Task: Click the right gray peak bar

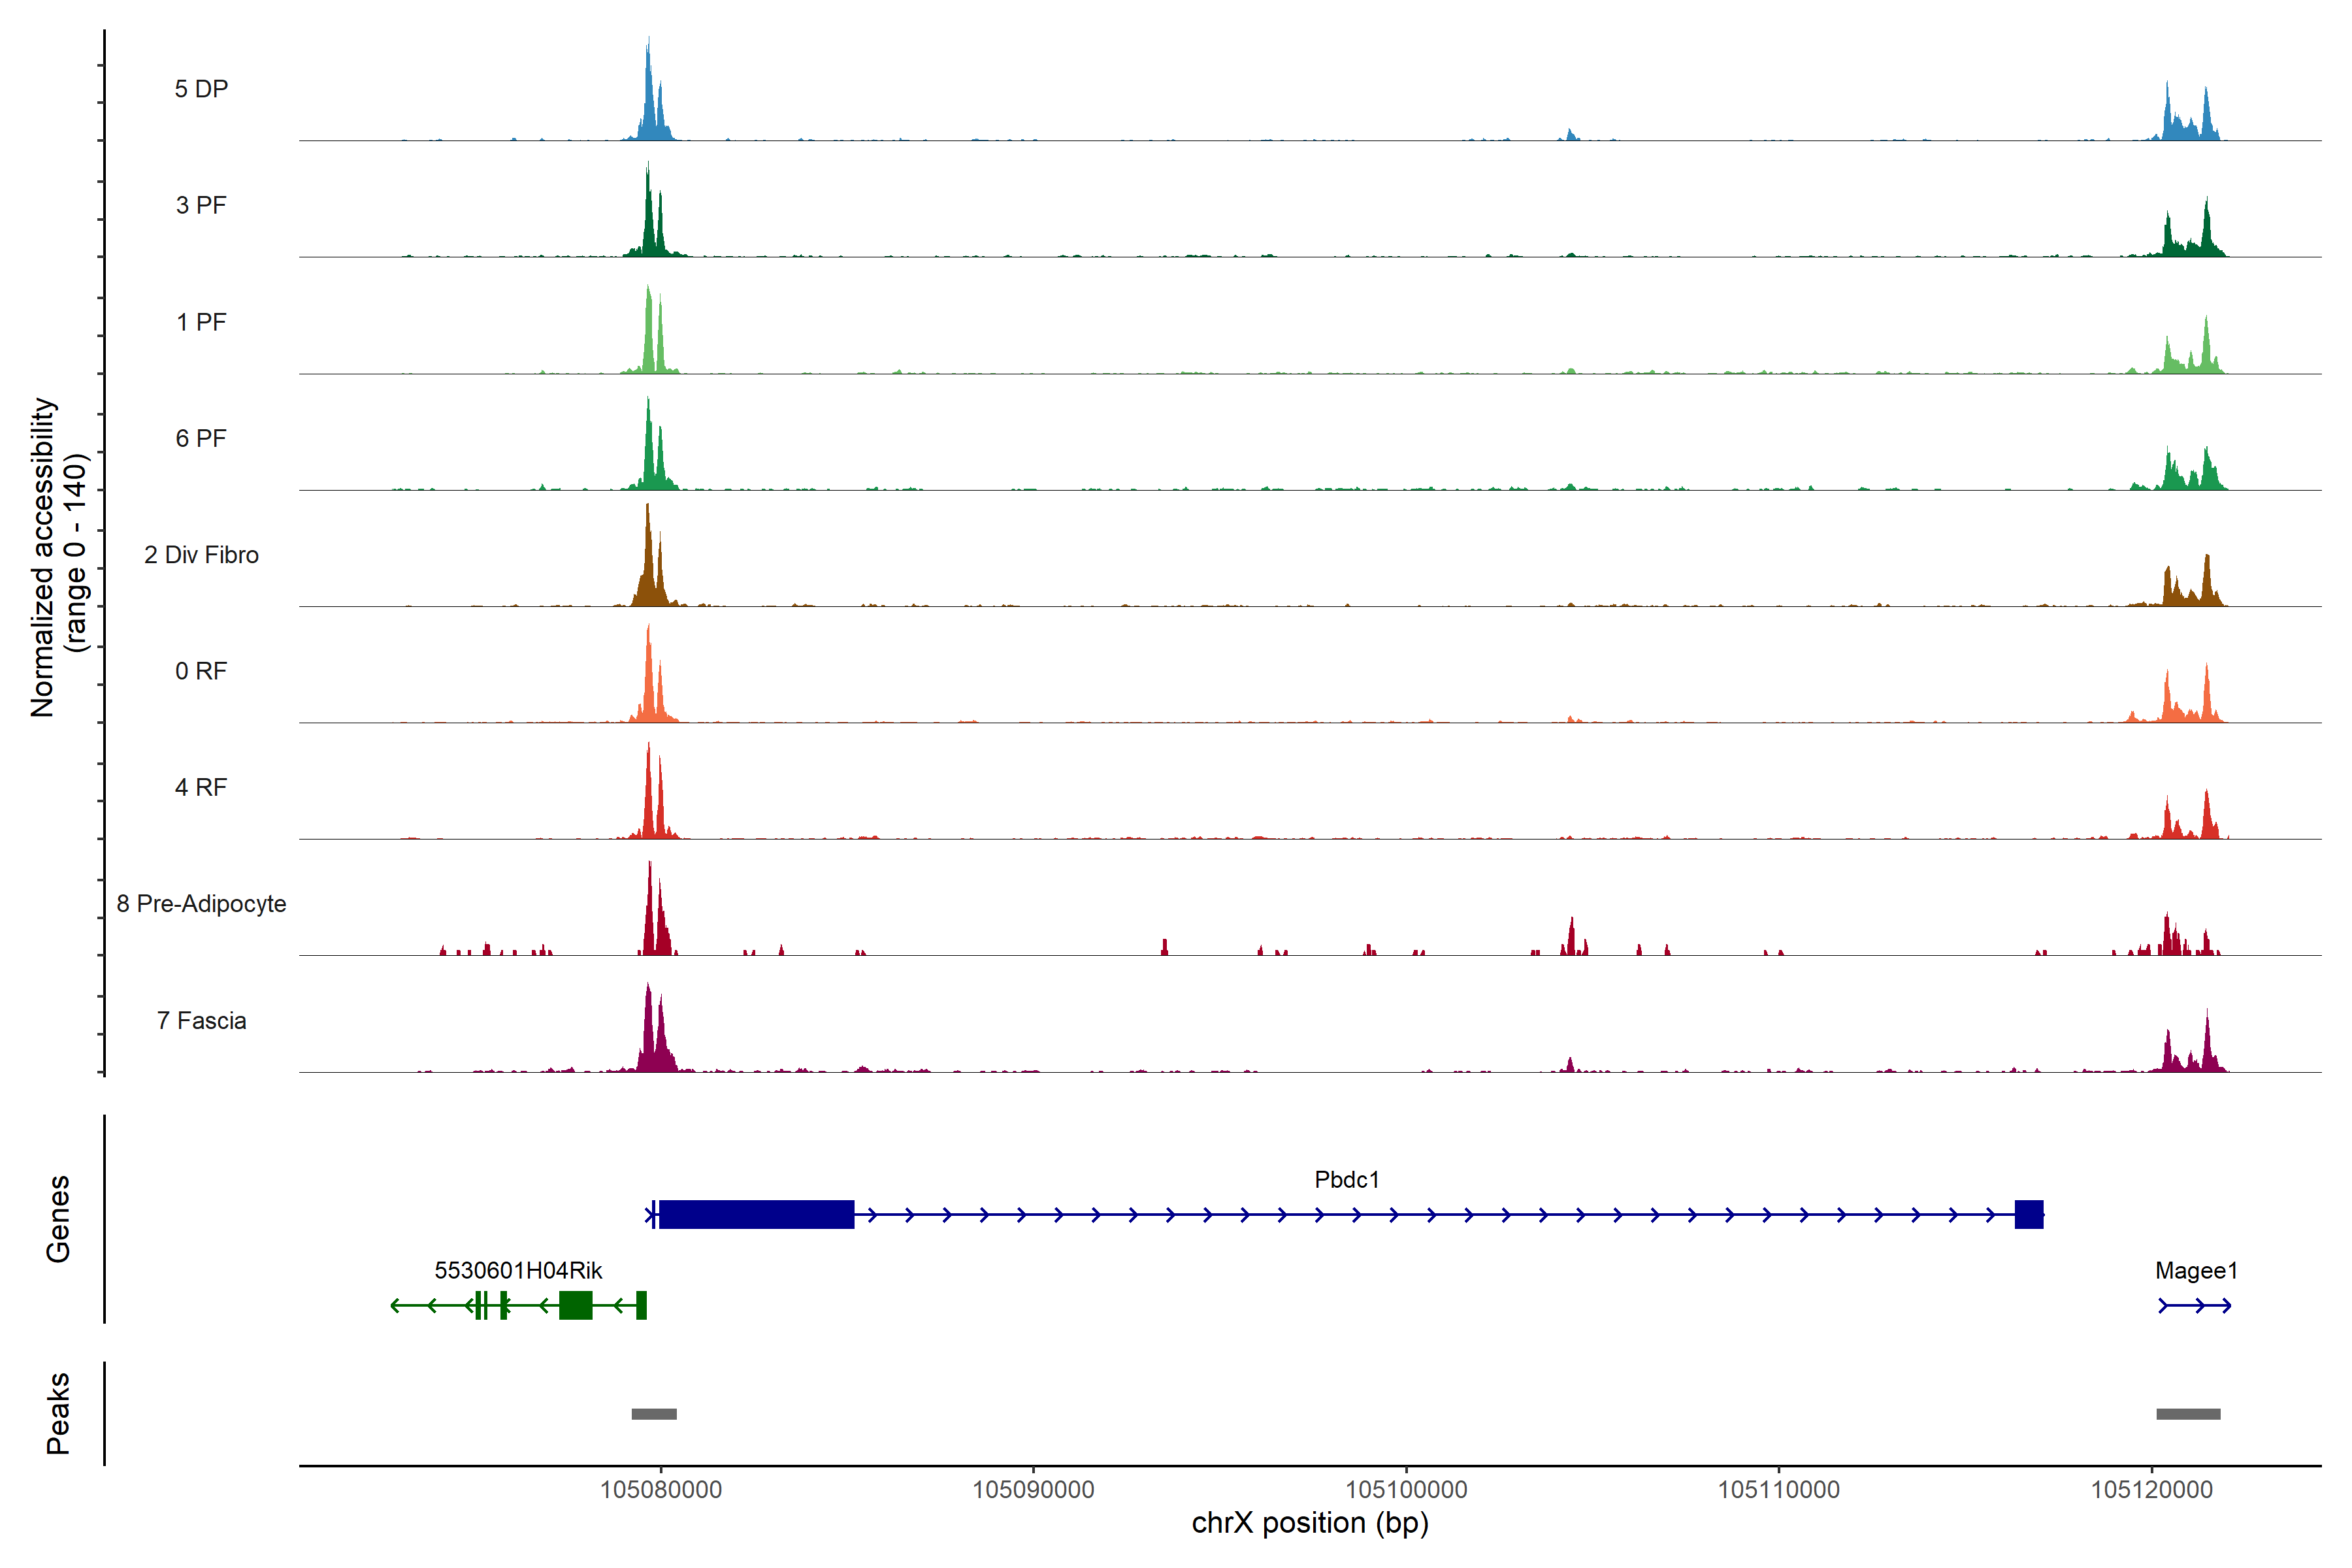Action: tap(2188, 1414)
